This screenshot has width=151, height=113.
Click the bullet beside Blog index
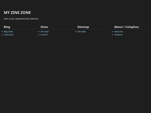coord(2,32)
